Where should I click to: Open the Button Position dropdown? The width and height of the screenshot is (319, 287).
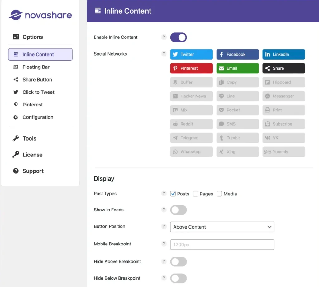(222, 227)
